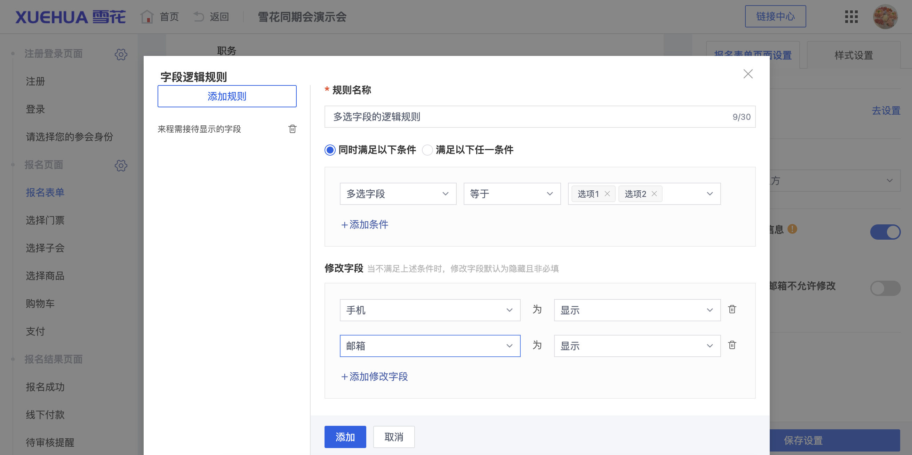Image resolution: width=912 pixels, height=455 pixels.
Task: Close the 字段逻辑规则 dialog
Action: point(748,74)
